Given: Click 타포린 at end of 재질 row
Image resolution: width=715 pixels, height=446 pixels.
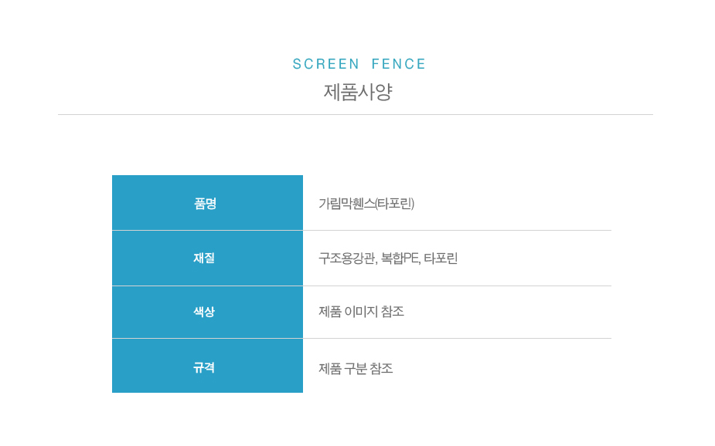Looking at the screenshot, I should [441, 258].
